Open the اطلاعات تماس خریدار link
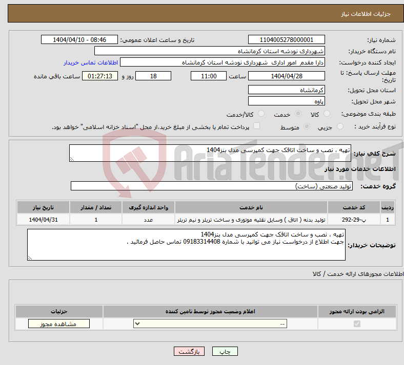This screenshot has height=365, width=404. pos(91,62)
